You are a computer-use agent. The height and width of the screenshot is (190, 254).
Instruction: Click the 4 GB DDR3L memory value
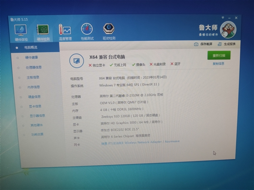tap(121, 109)
